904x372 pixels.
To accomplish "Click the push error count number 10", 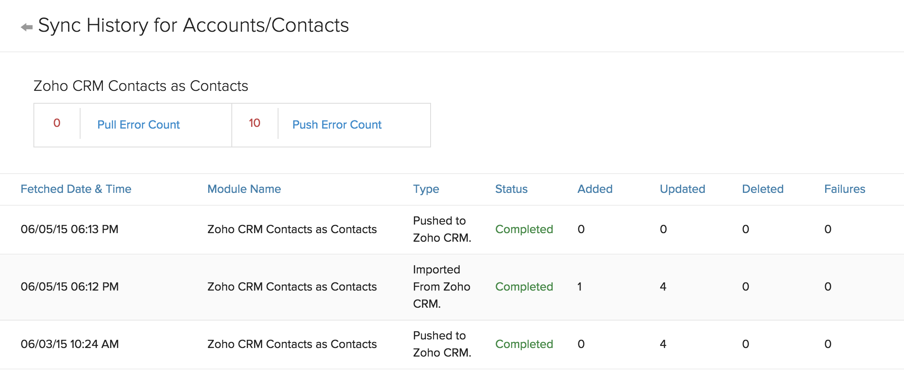I will [254, 123].
